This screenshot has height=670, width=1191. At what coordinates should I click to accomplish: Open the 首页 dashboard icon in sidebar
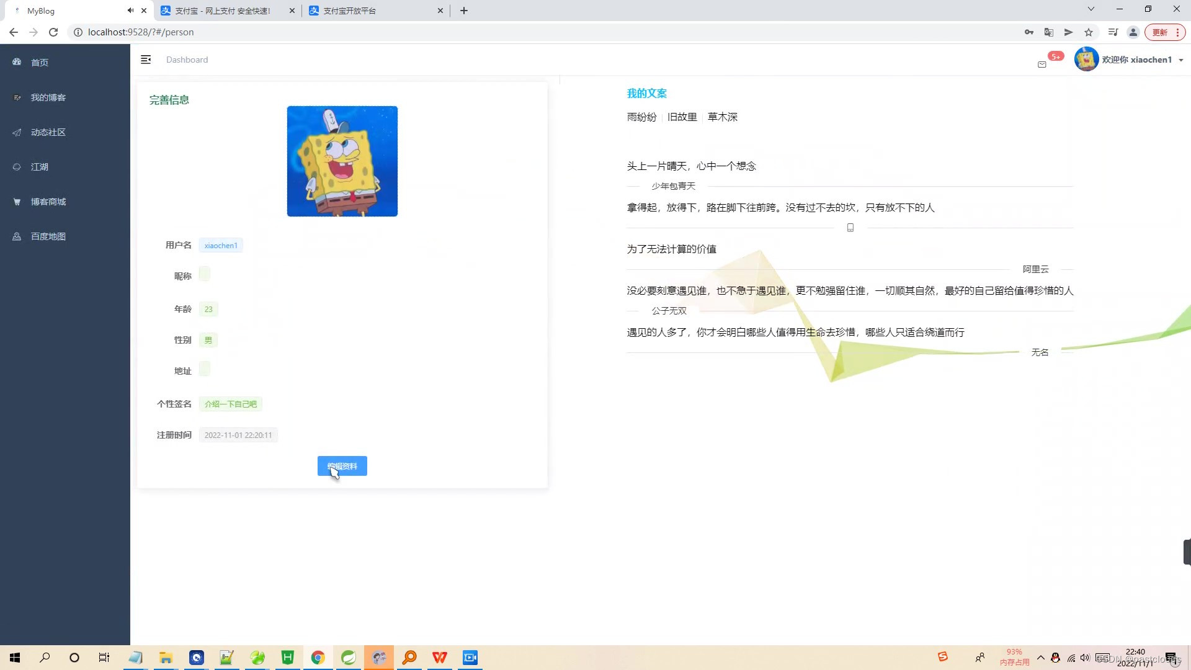point(16,62)
